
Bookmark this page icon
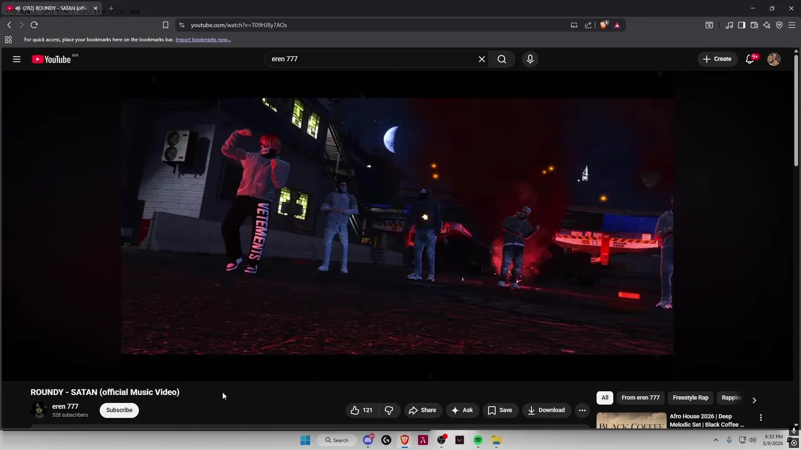coord(165,25)
